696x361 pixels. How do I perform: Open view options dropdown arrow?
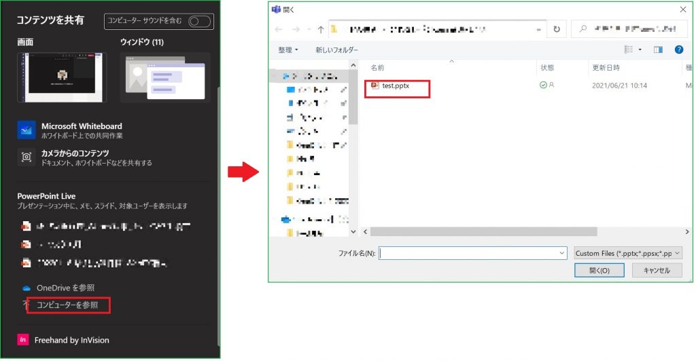tap(640, 50)
